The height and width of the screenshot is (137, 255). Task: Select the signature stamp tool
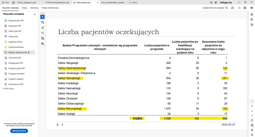[x=42, y=44]
